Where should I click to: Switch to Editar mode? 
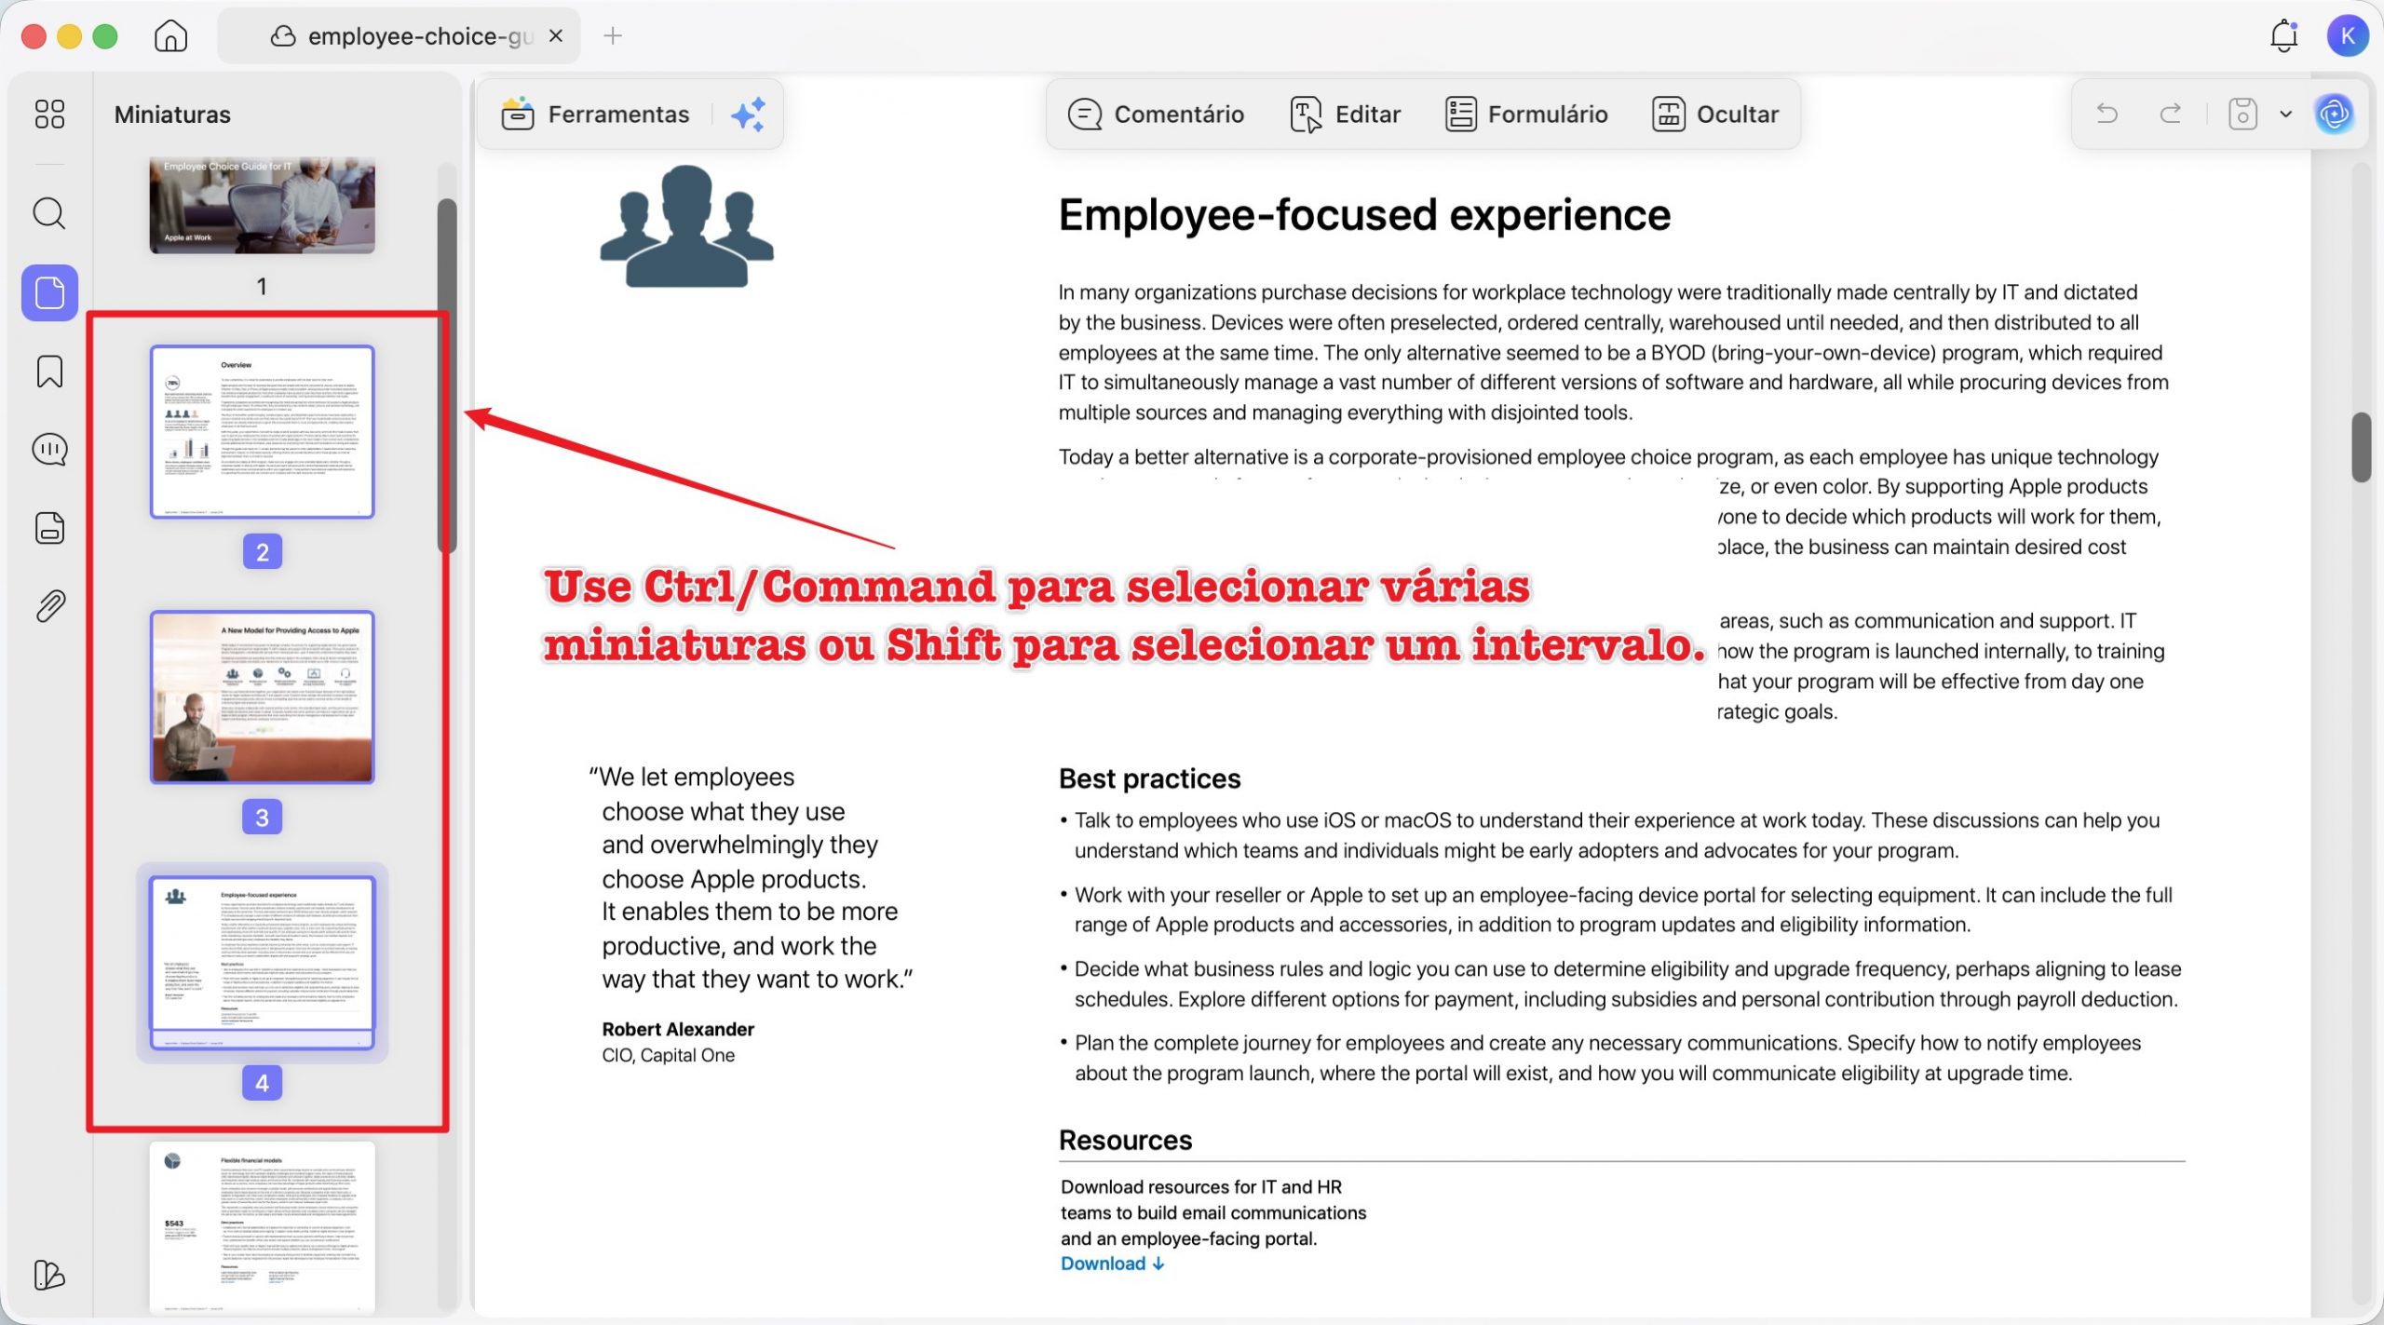tap(1345, 114)
